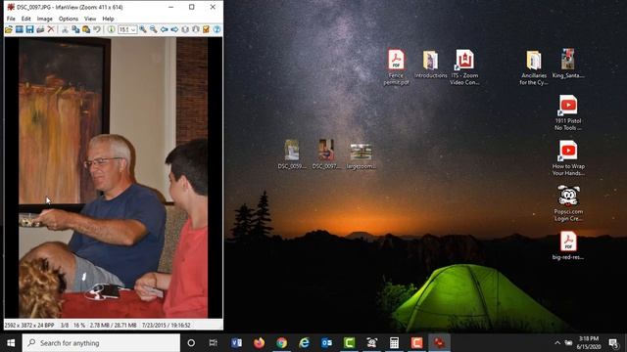Viewport: 627px width, 352px height.
Task: Open Task View on taskbar
Action: [x=214, y=343]
